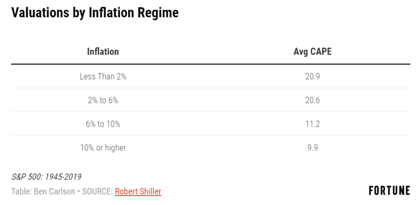Click the bullet separator in the credits
The image size is (420, 205).
[79, 192]
